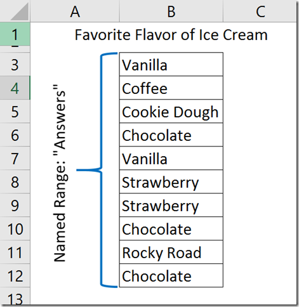The height and width of the screenshot is (307, 299).
Task: Select row 3 header
Action: [15, 64]
